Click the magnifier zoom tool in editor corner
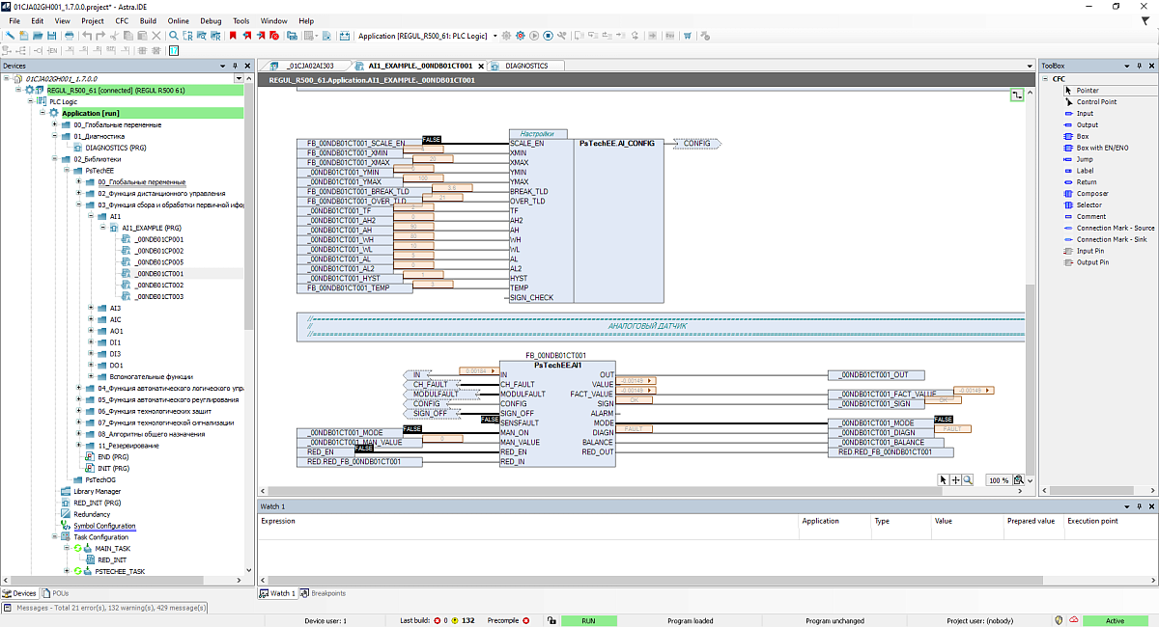Viewport: 1159px width, 627px height. [x=968, y=479]
